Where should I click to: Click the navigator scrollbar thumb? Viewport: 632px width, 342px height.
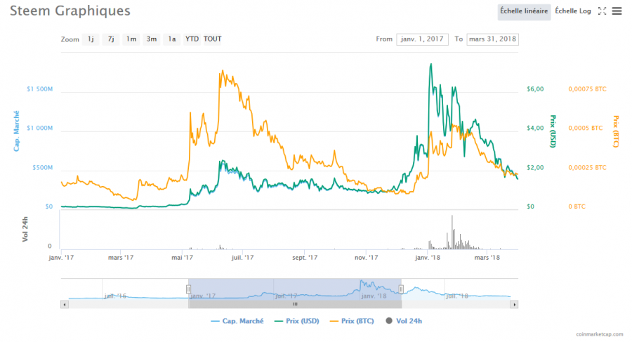click(295, 304)
